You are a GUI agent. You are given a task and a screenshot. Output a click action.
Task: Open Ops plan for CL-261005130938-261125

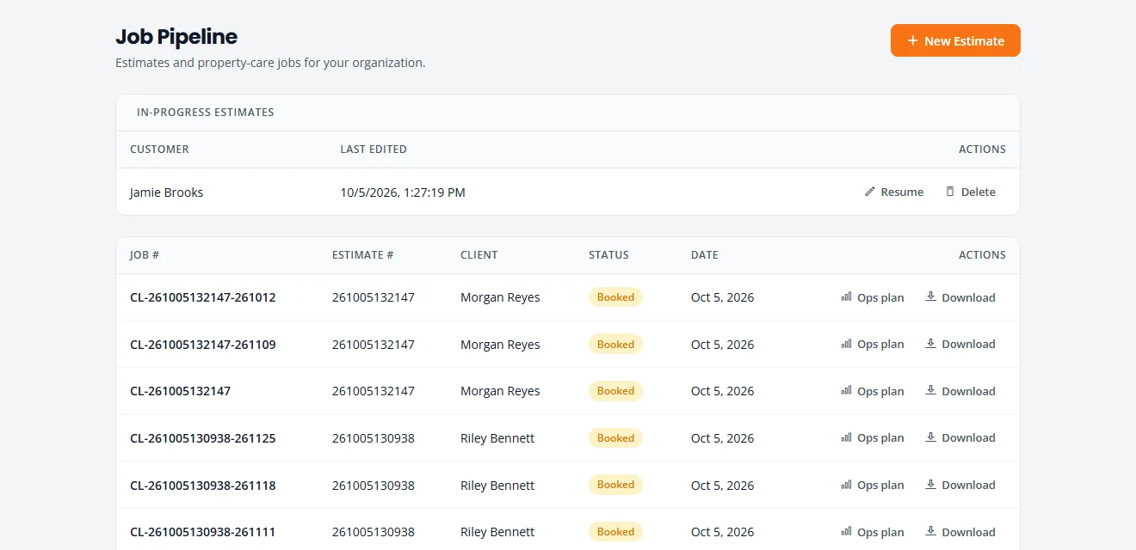pyautogui.click(x=873, y=437)
